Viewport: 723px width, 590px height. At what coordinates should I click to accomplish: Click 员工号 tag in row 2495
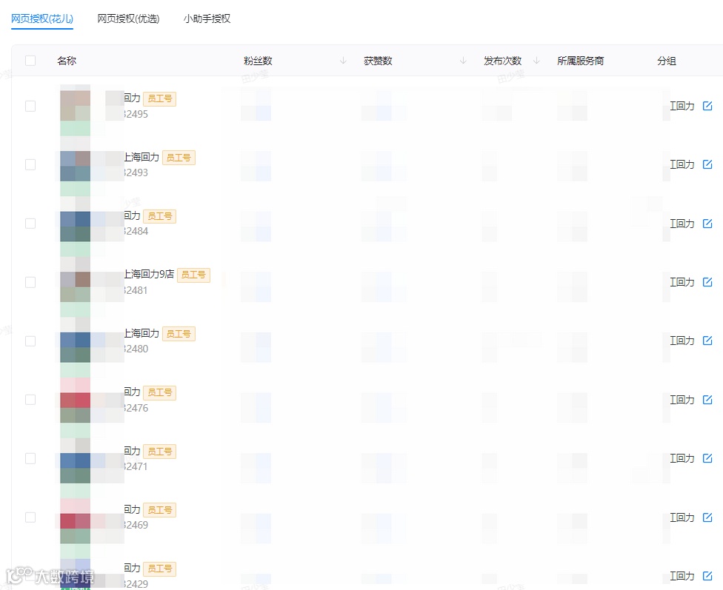click(x=159, y=98)
